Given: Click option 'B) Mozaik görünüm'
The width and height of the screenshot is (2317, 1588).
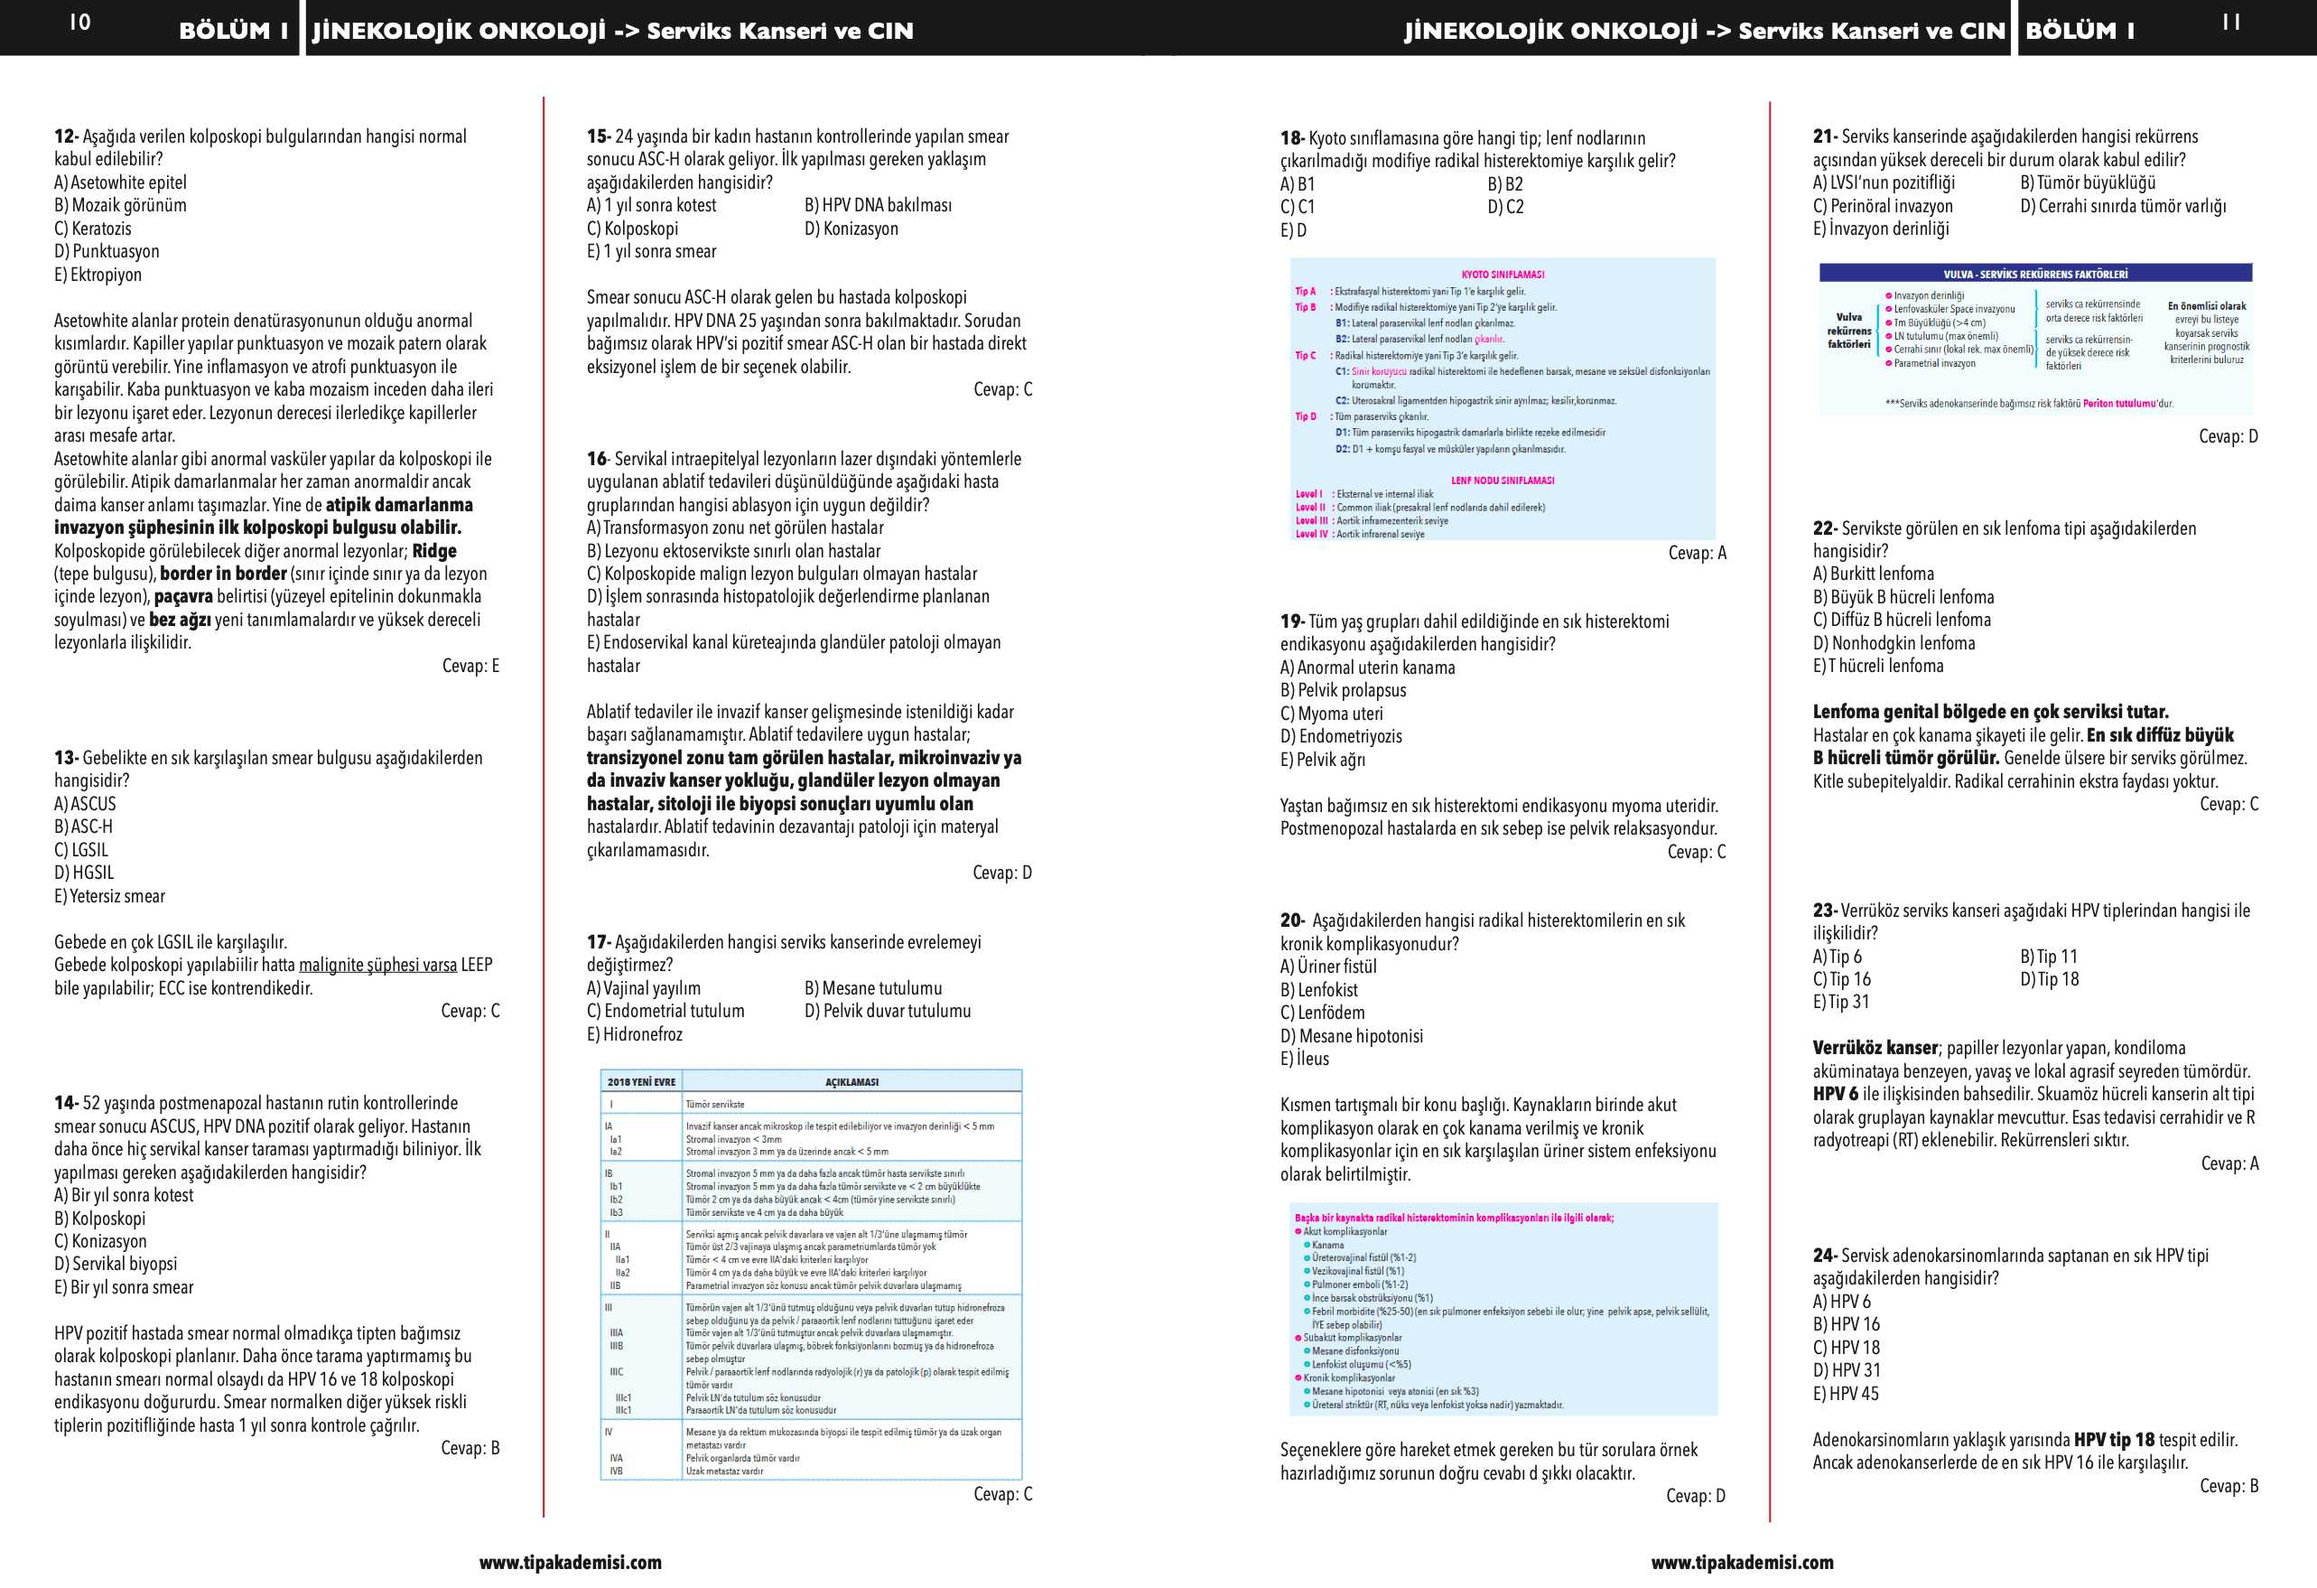Looking at the screenshot, I should [121, 205].
